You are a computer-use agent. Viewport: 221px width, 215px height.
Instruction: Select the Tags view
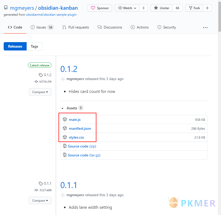tap(34, 46)
